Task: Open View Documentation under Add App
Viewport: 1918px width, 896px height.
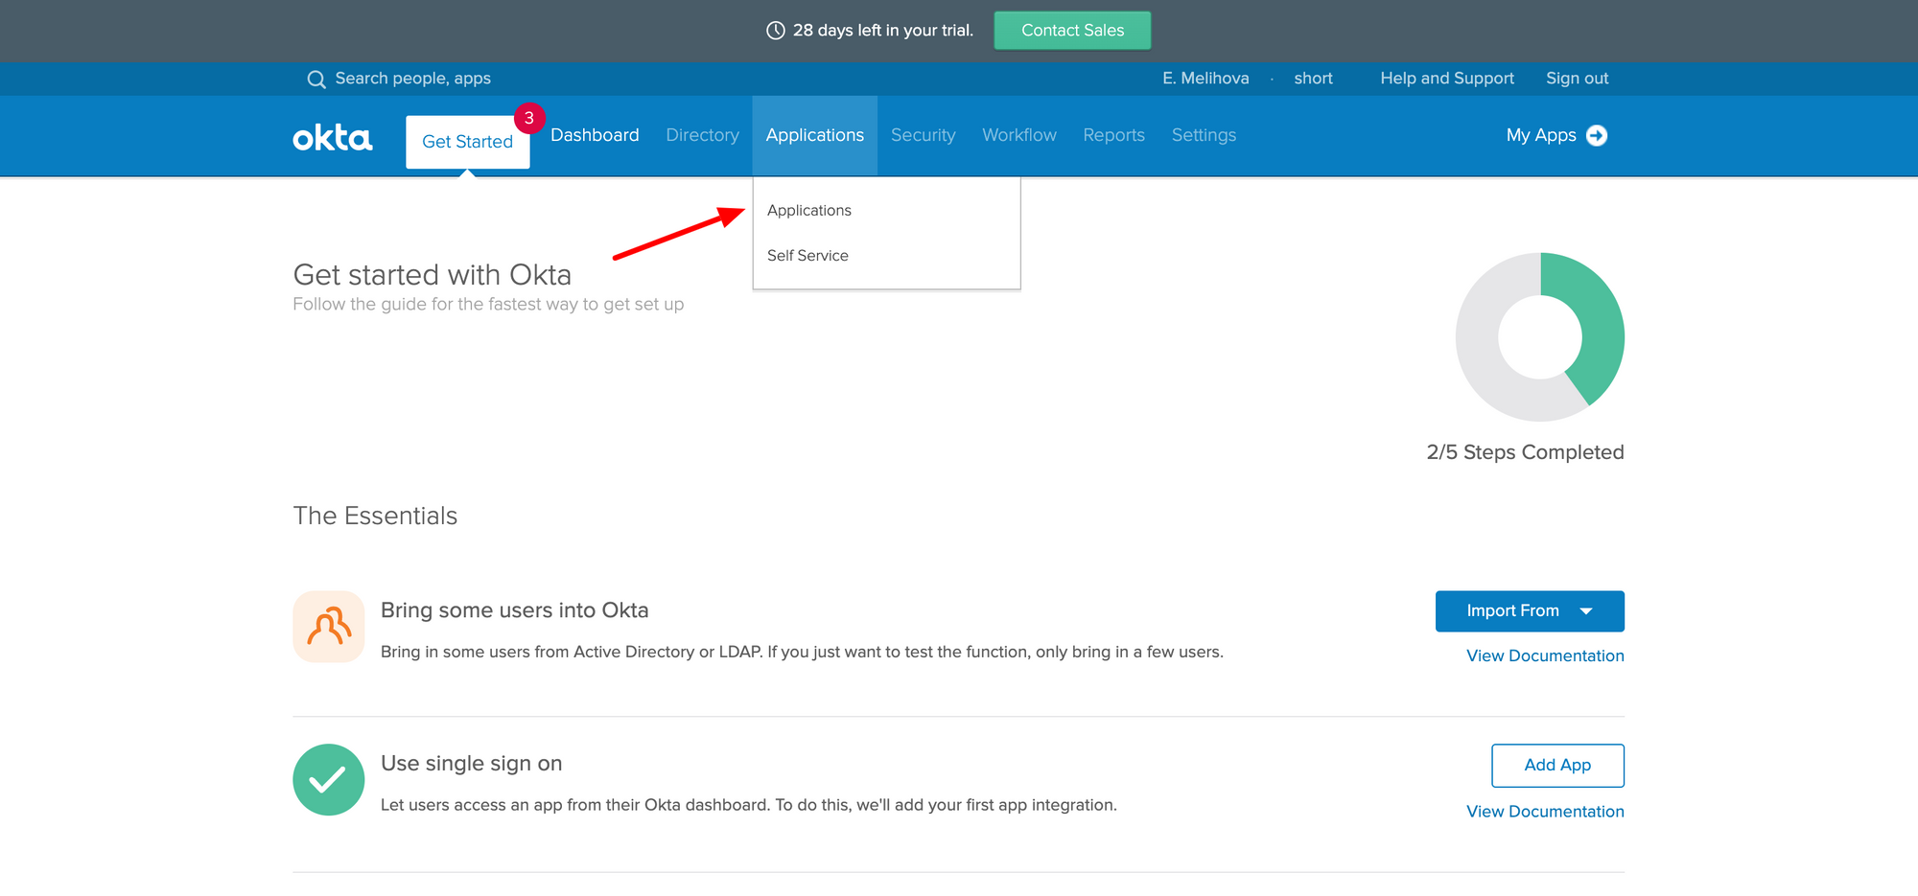Action: point(1545,812)
